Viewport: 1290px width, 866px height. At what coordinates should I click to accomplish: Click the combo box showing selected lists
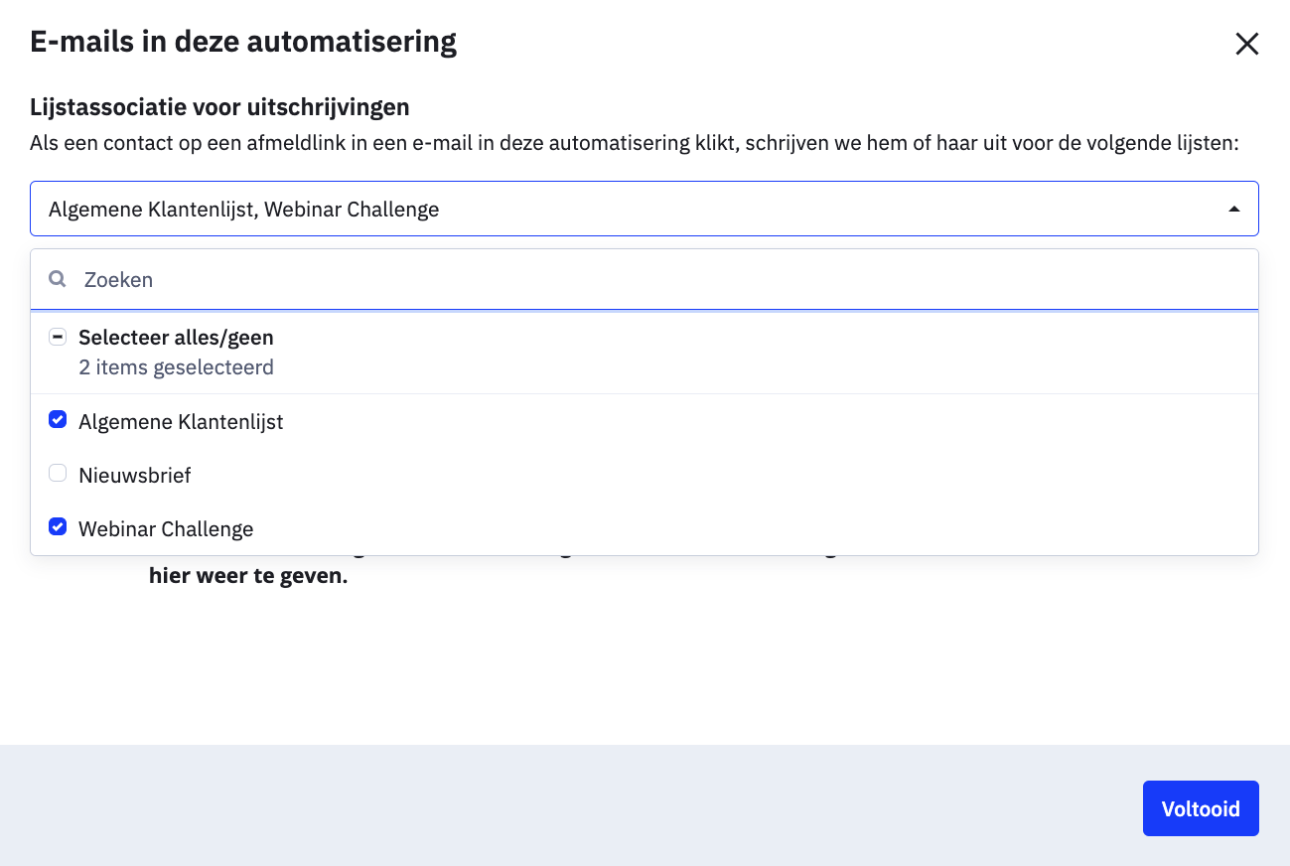645,209
